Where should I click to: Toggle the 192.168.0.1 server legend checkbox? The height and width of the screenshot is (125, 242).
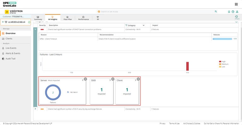[68, 92]
